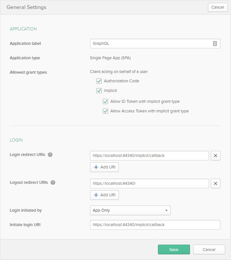Click the top-right Cancel button
The height and width of the screenshot is (260, 231).
218,7
